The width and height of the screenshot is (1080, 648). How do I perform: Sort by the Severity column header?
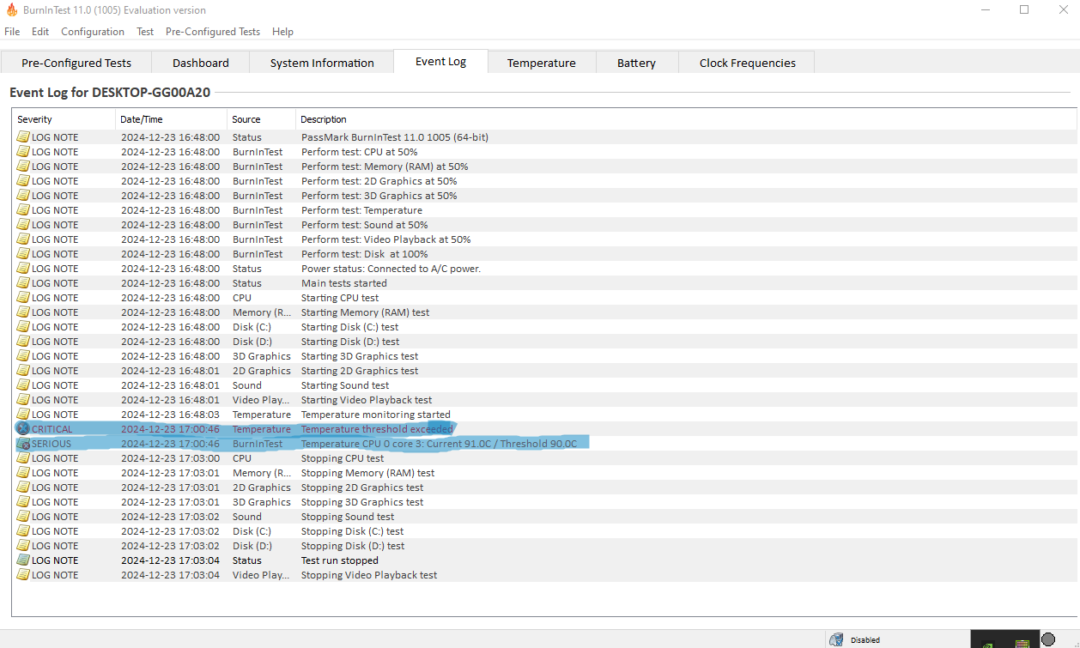click(64, 119)
